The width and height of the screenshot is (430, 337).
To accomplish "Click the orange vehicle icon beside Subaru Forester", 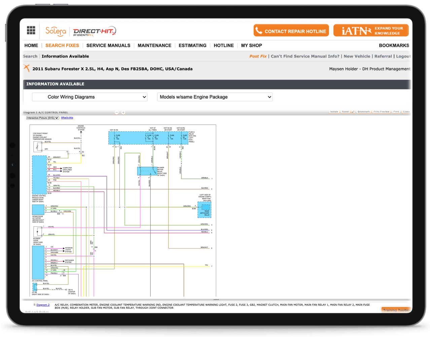I will [27, 68].
